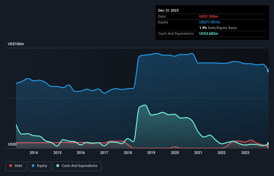Click the Cash And Equivalents tooltip label

coord(176,33)
